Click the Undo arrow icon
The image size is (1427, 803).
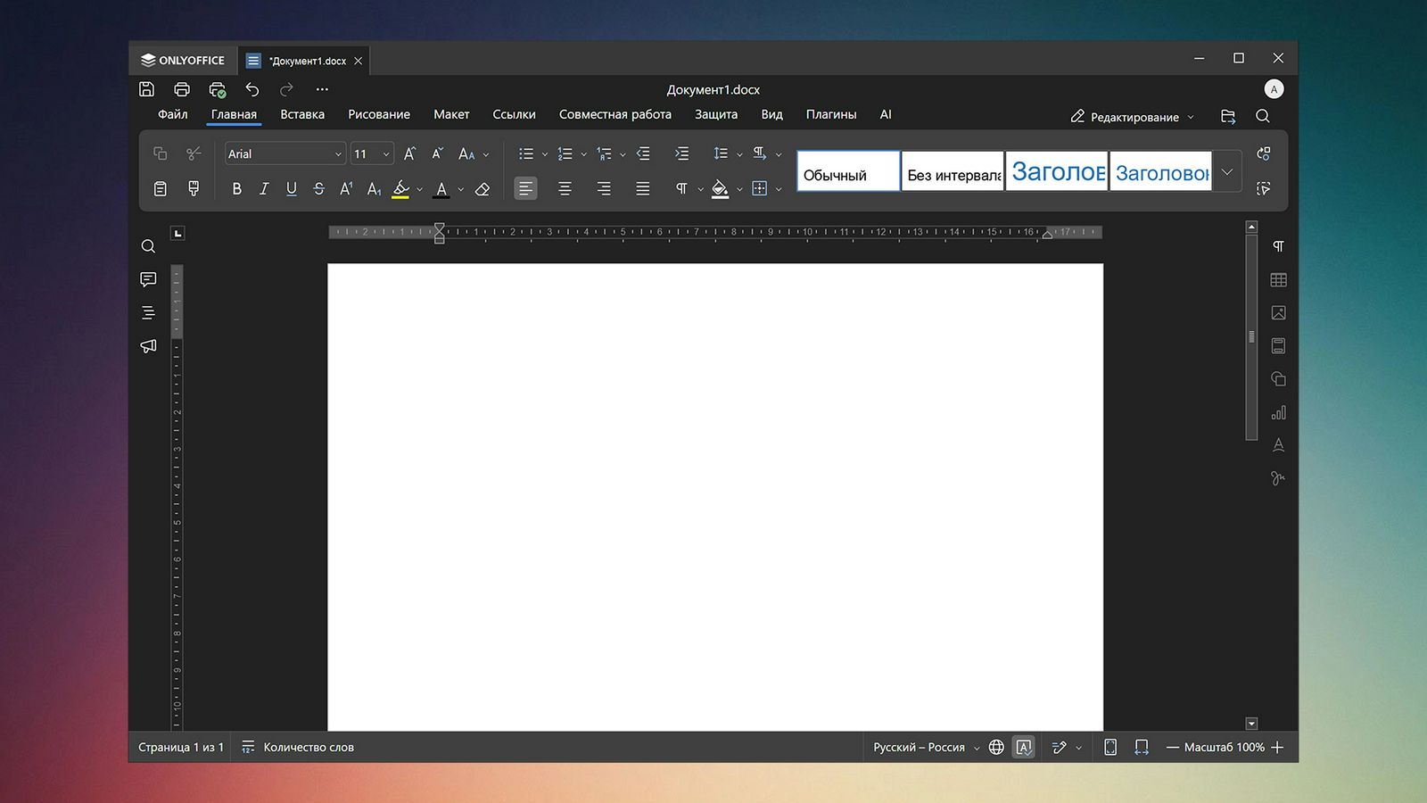(x=252, y=89)
